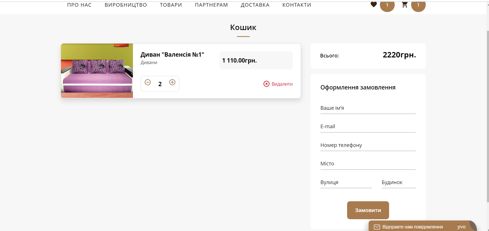Viewport: 489px width, 231px height.
Task: Open the shopping cart icon
Action: coord(405,5)
